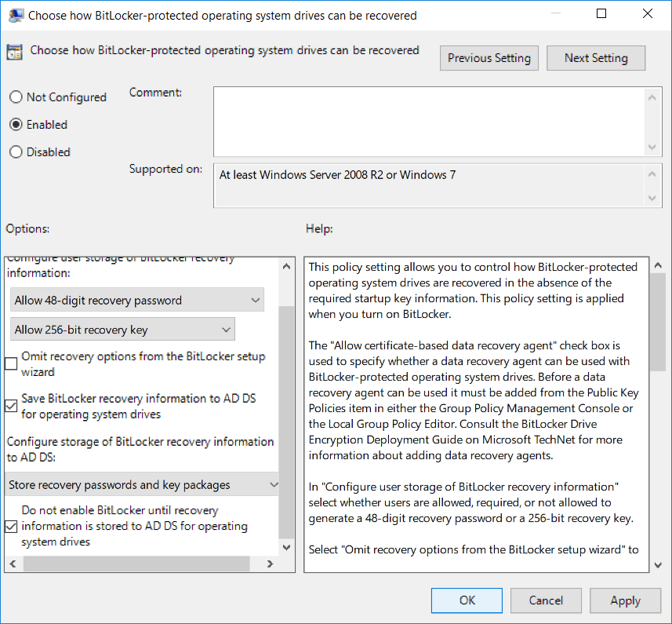Go to Next Setting
The image size is (672, 624).
pyautogui.click(x=596, y=58)
